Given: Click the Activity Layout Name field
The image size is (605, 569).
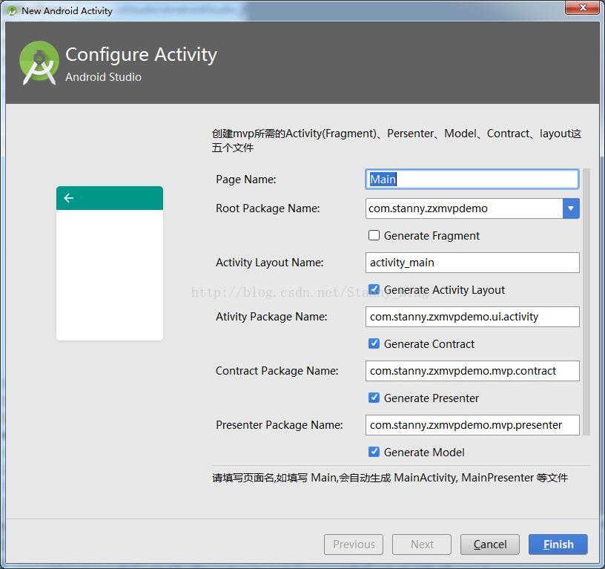Looking at the screenshot, I should click(x=472, y=263).
